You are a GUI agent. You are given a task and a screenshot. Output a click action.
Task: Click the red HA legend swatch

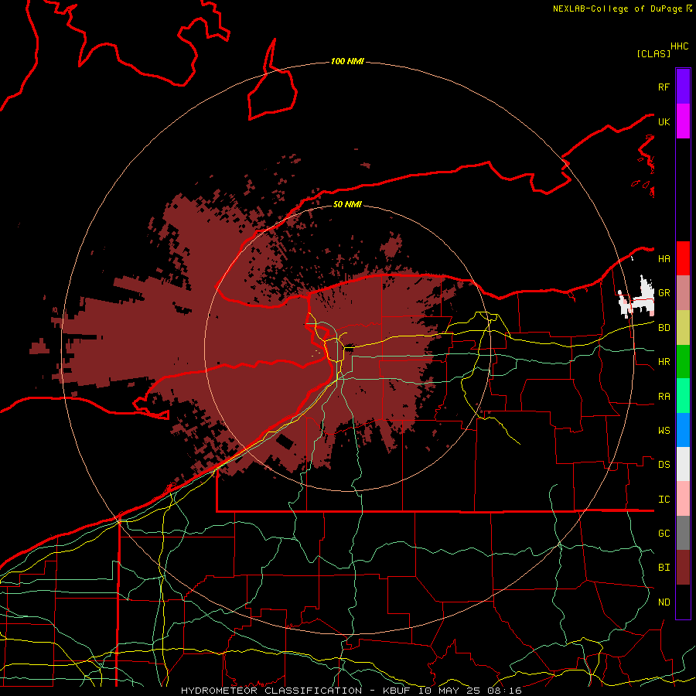click(683, 258)
